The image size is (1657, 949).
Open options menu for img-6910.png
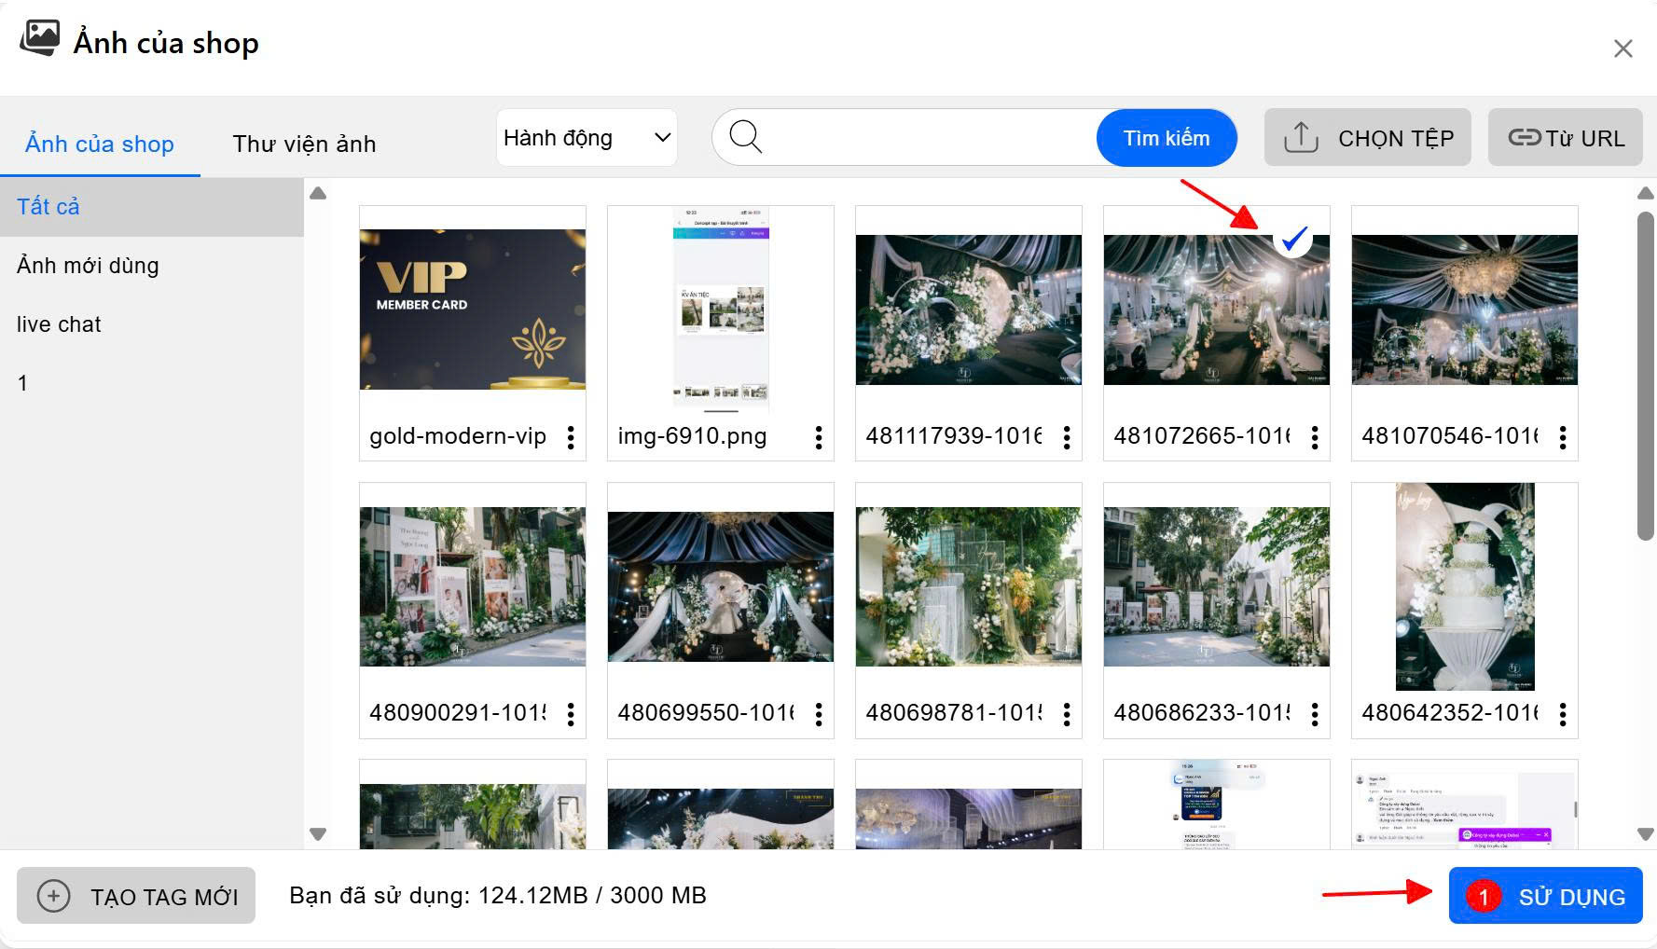819,437
